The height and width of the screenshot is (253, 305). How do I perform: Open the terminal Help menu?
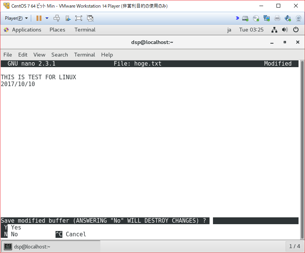click(107, 55)
